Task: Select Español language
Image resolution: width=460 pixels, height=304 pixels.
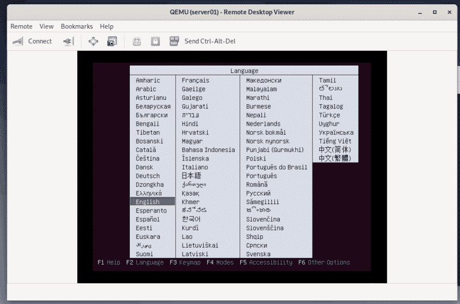Action: coord(147,219)
